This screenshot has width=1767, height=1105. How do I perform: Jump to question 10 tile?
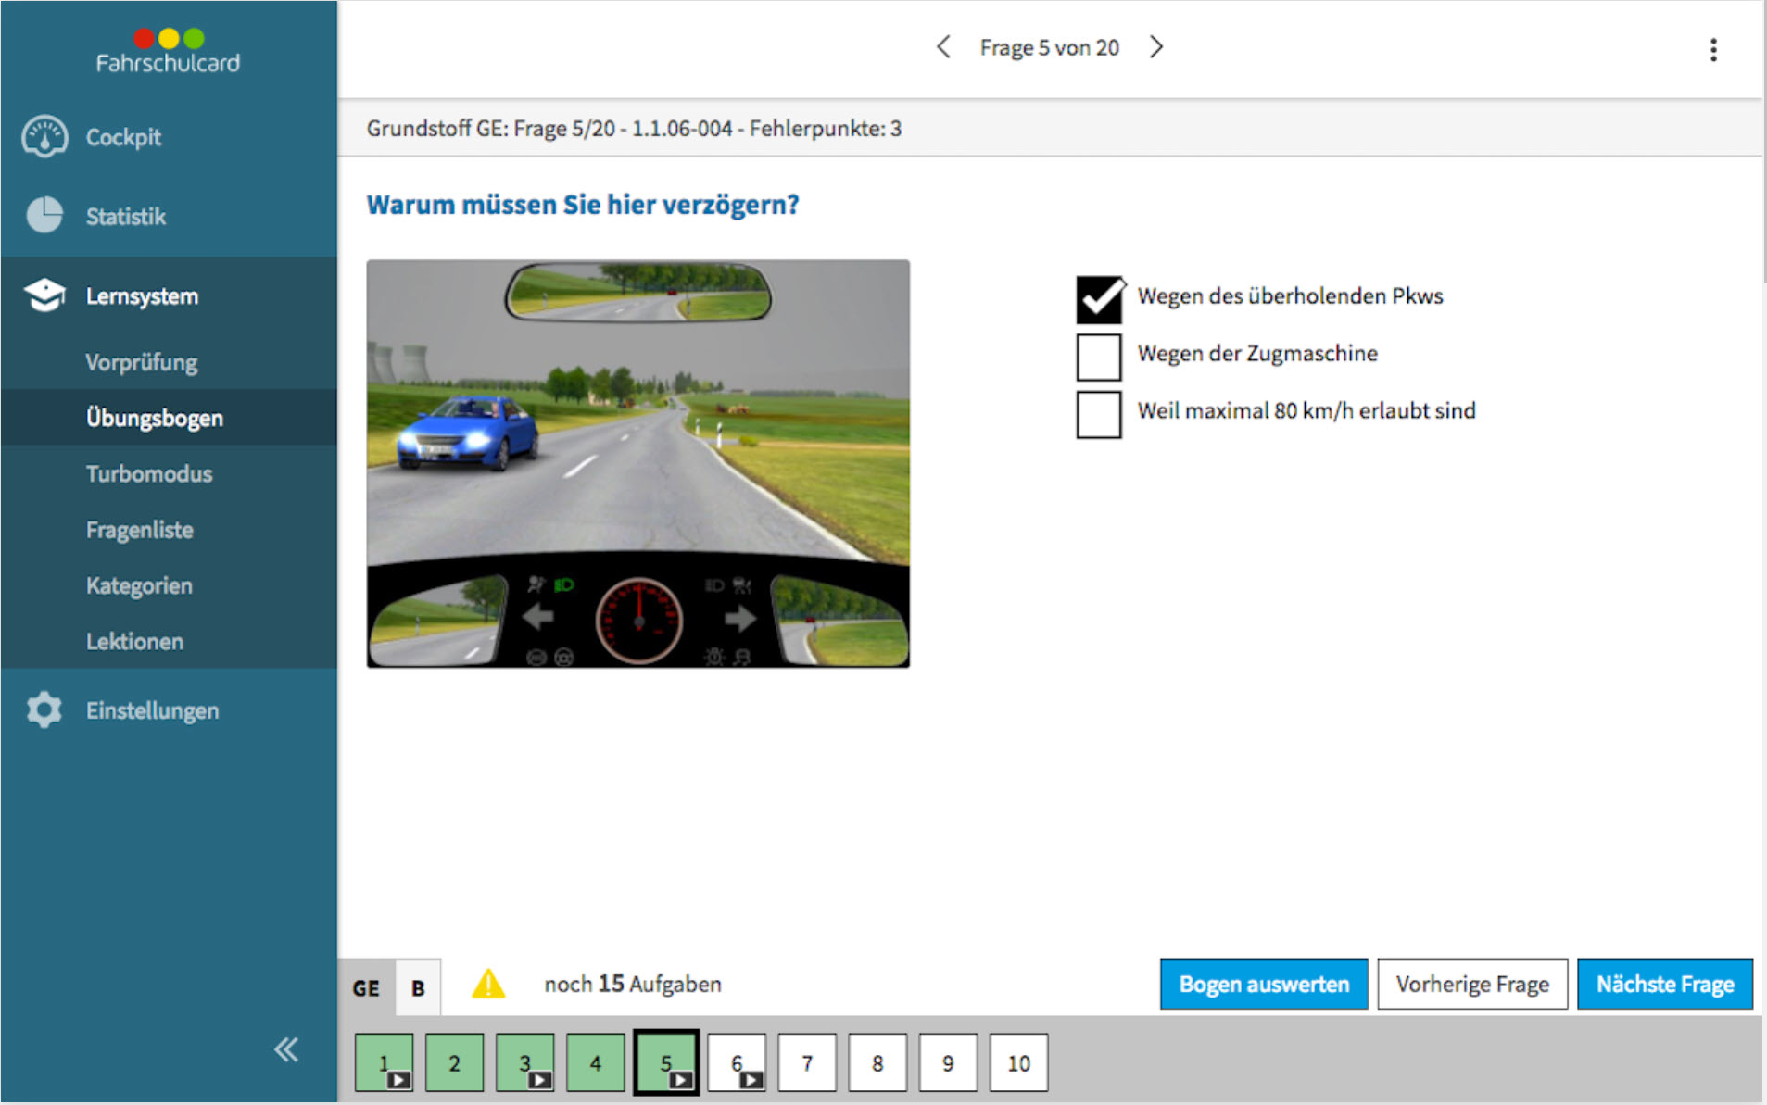coord(1018,1062)
